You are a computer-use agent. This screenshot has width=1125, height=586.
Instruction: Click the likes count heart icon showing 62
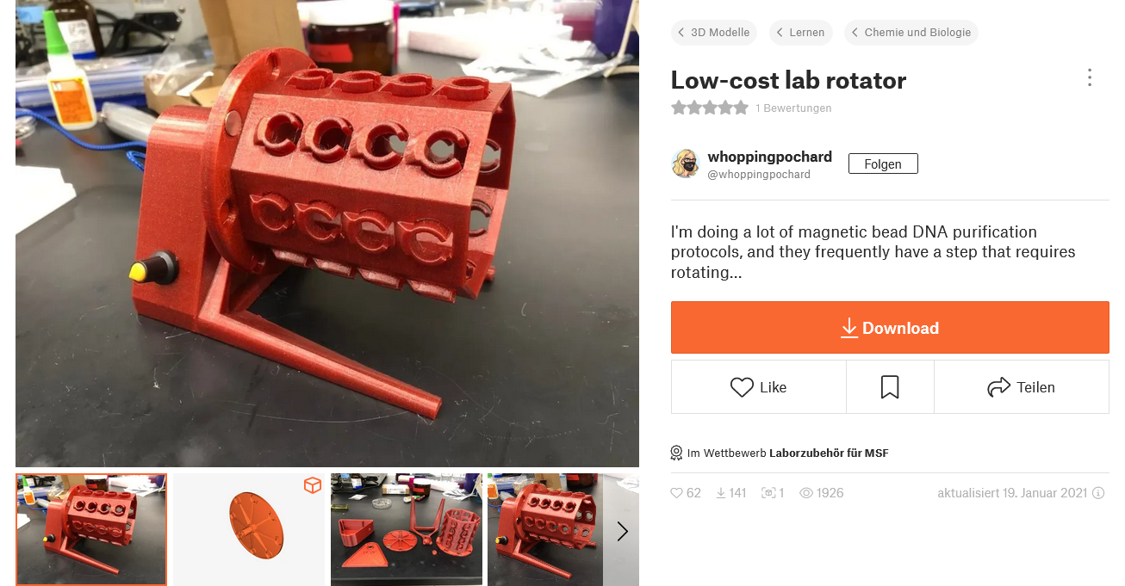point(677,493)
